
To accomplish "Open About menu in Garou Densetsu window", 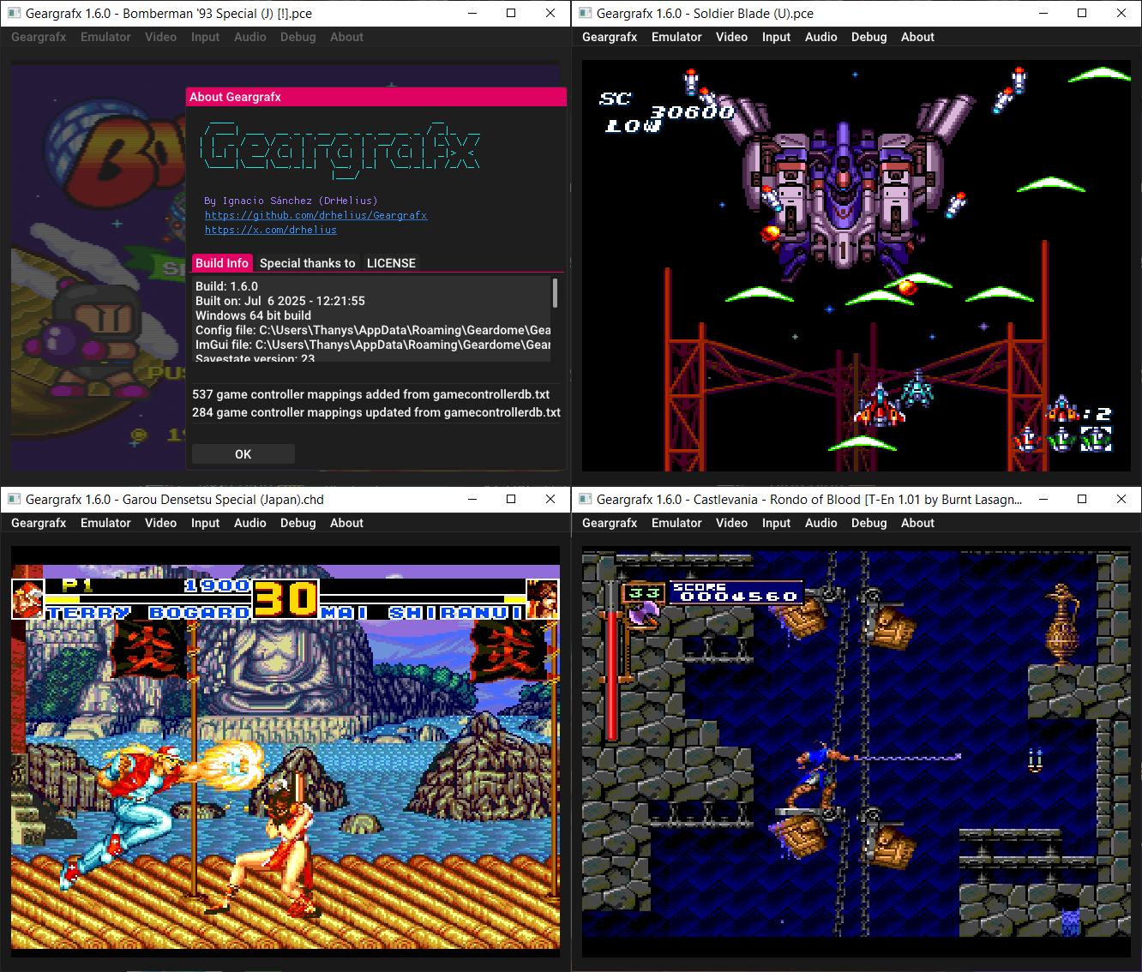I will (x=346, y=523).
